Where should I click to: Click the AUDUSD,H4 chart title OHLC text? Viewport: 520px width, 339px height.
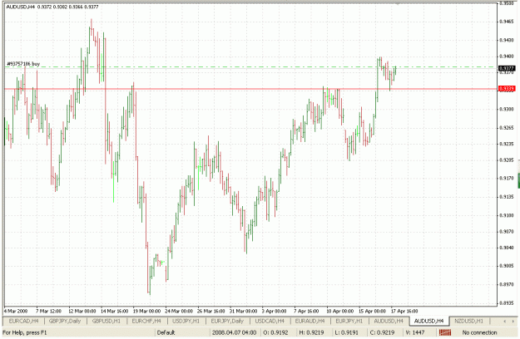(52, 7)
